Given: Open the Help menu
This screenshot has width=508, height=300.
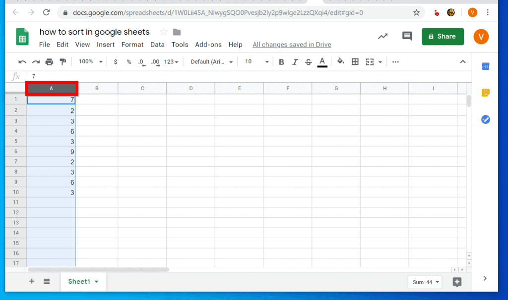Looking at the screenshot, I should point(235,45).
